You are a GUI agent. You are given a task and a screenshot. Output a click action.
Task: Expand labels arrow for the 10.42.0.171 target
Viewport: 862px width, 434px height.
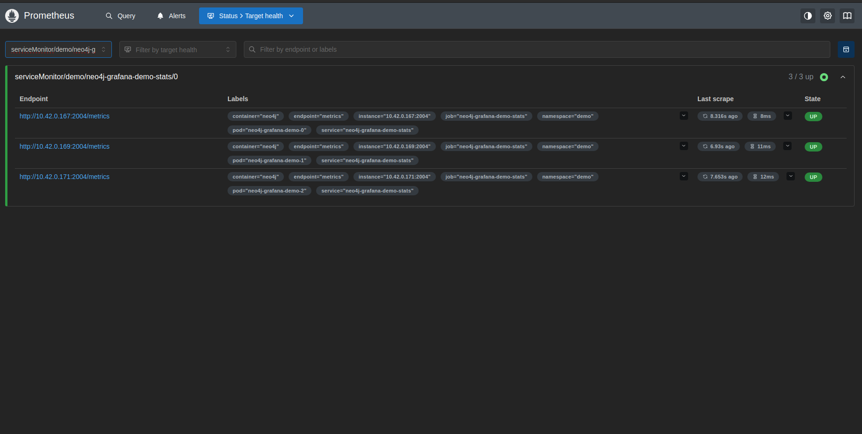684,176
